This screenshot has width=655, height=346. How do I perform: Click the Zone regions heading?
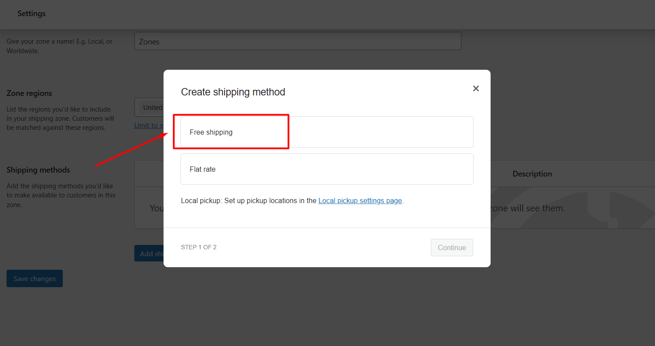point(29,93)
